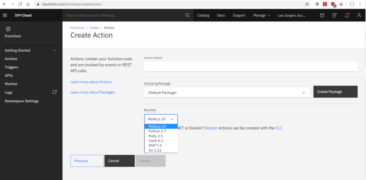Open the Manage dropdown menu
Screen dimensions: 366x180
pyautogui.click(x=262, y=15)
